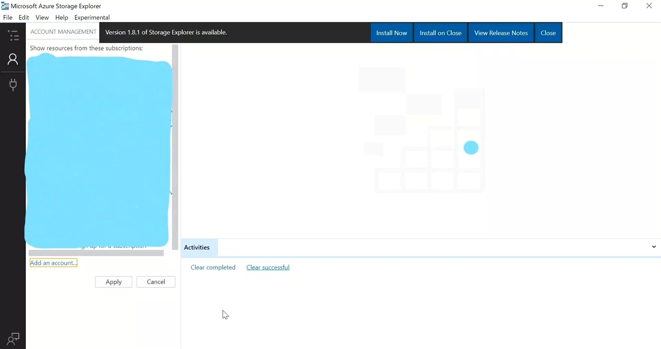Screen dimensions: 661x349
Task: Click the subscriptions list vertical scrollbar
Action: [x=175, y=147]
